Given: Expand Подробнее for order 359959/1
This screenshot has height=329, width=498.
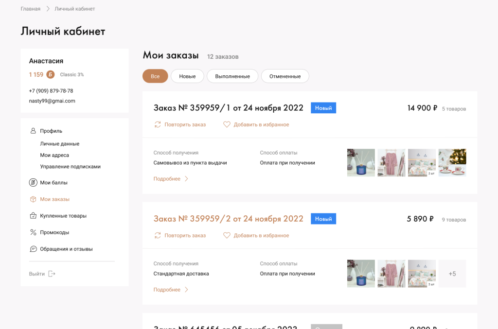Looking at the screenshot, I should pyautogui.click(x=171, y=179).
